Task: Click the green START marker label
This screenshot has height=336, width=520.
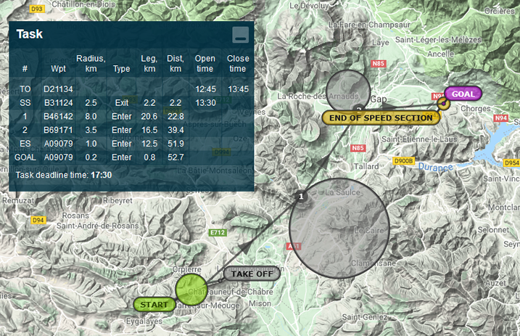Action: pos(153,304)
